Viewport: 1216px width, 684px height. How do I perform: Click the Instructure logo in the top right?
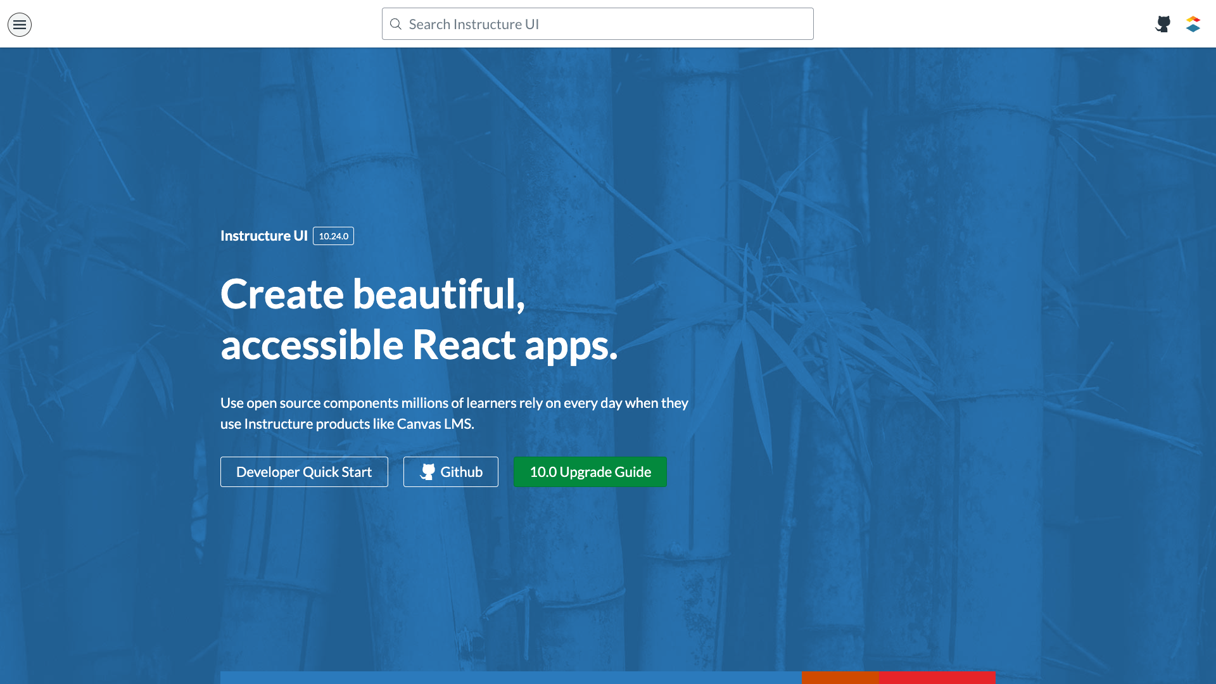tap(1193, 24)
